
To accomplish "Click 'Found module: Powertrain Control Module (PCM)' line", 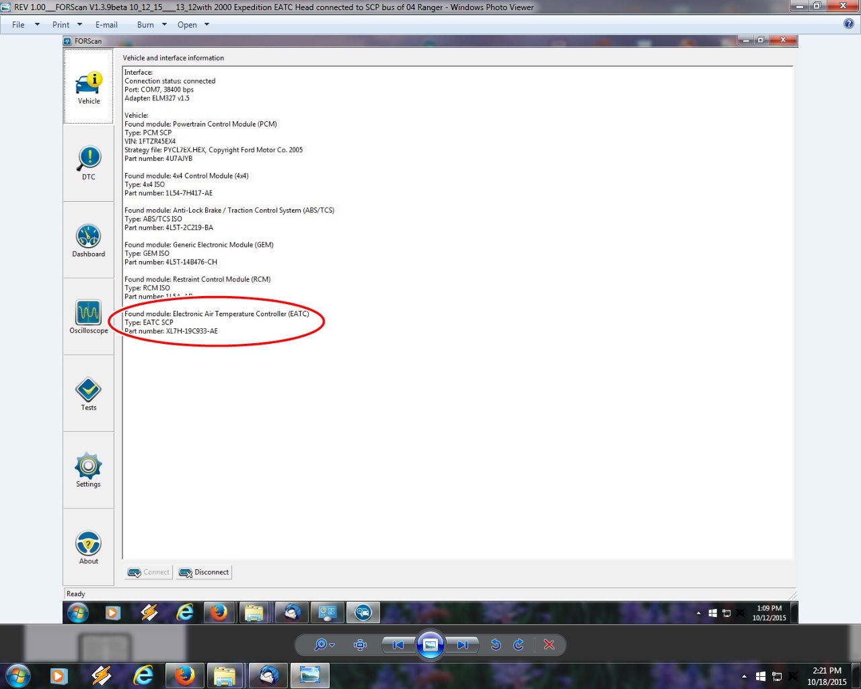I will click(200, 124).
